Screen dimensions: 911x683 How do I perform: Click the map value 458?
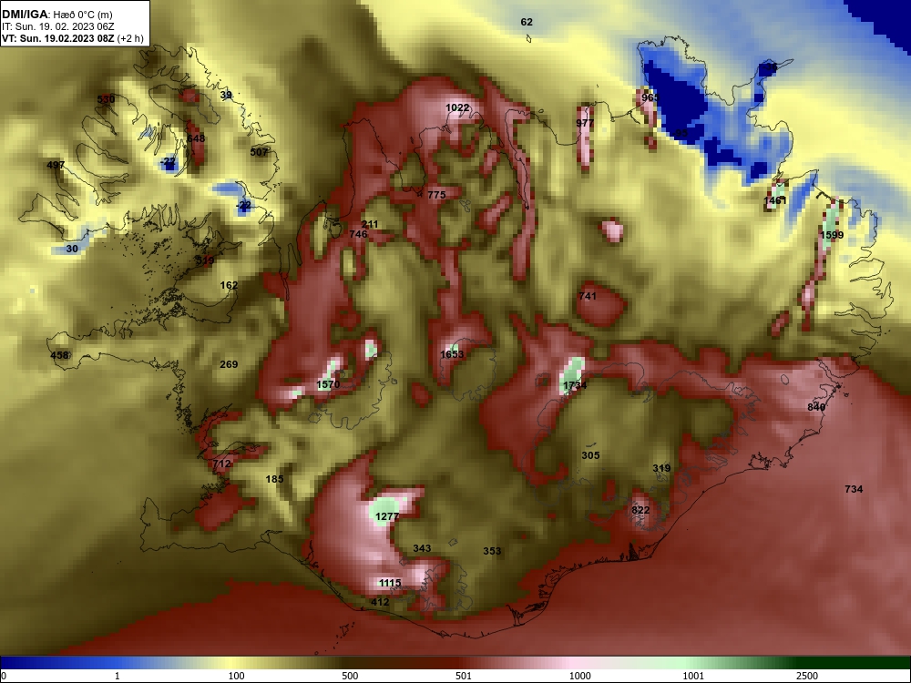click(x=59, y=355)
